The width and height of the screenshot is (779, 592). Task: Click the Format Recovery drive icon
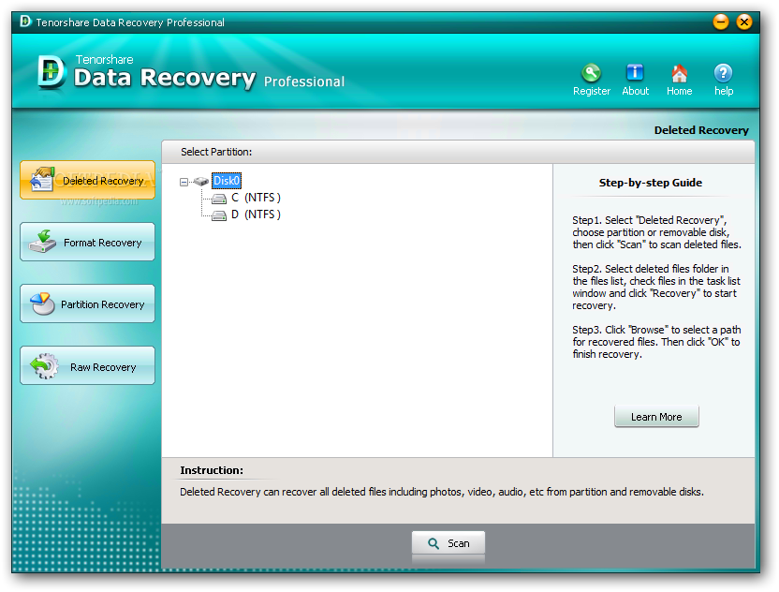[x=42, y=241]
